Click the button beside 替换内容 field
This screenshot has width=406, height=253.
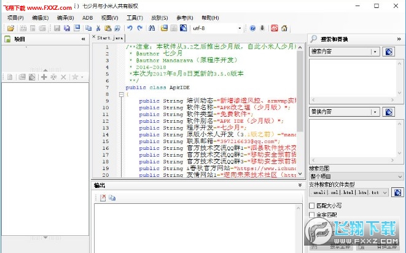(x=389, y=112)
